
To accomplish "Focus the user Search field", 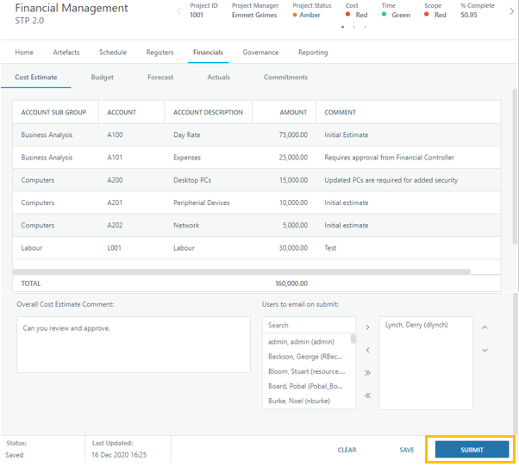I will pos(310,325).
